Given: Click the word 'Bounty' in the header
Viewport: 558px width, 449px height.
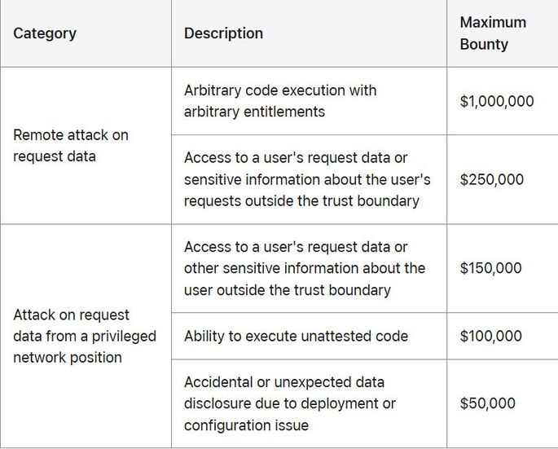Looking at the screenshot, I should [x=484, y=44].
